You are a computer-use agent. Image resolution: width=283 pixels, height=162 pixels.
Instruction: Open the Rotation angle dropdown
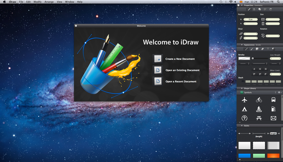point(279,36)
